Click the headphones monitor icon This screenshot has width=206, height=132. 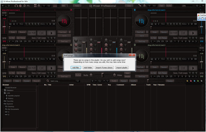(16, 6)
